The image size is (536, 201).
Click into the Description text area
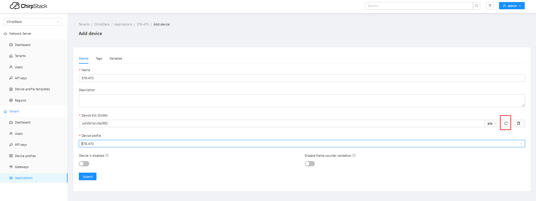301,101
